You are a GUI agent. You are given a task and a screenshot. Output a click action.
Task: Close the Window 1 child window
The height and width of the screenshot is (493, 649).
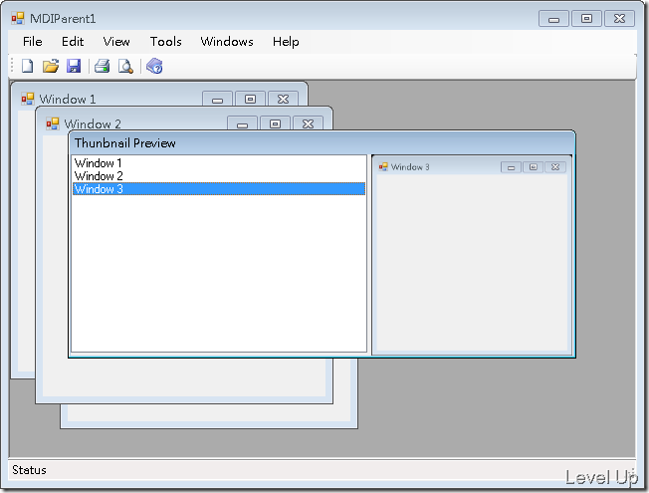pos(283,100)
